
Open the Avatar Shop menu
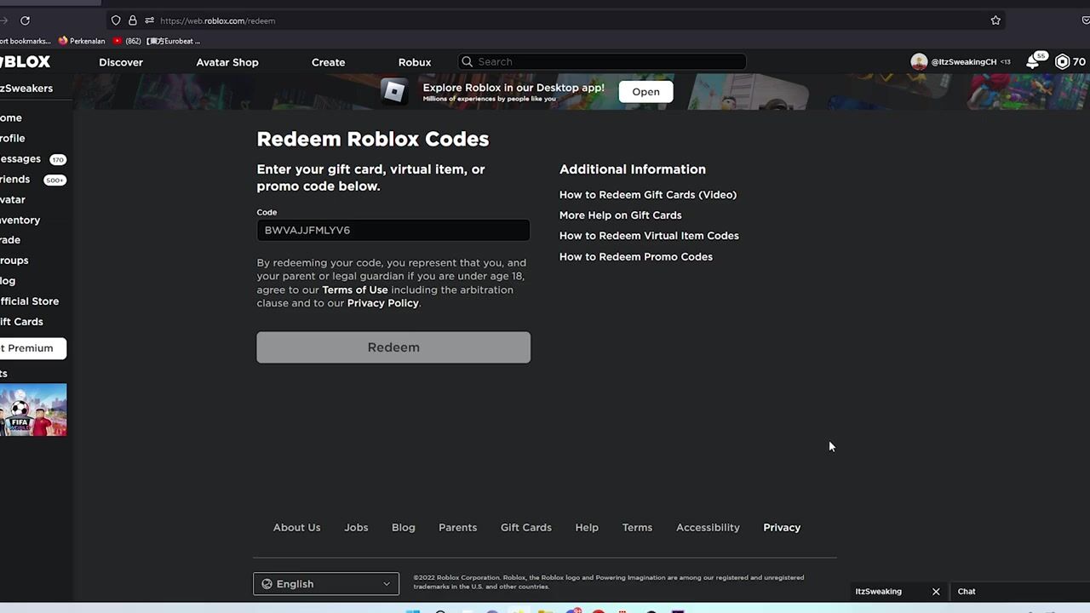tap(227, 62)
